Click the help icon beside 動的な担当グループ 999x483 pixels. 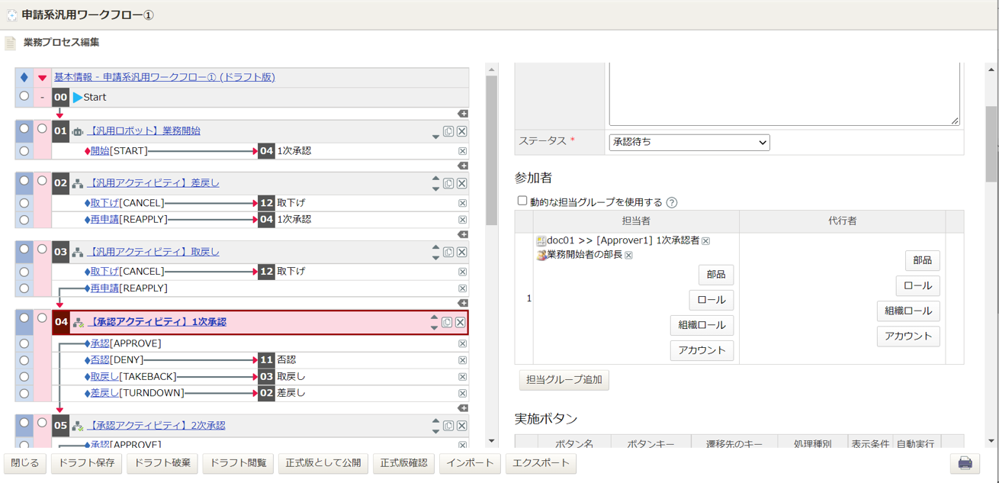point(672,203)
